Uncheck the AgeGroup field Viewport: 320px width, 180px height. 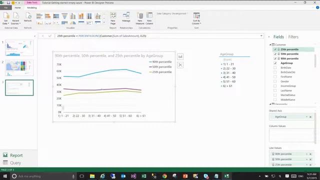[275, 63]
